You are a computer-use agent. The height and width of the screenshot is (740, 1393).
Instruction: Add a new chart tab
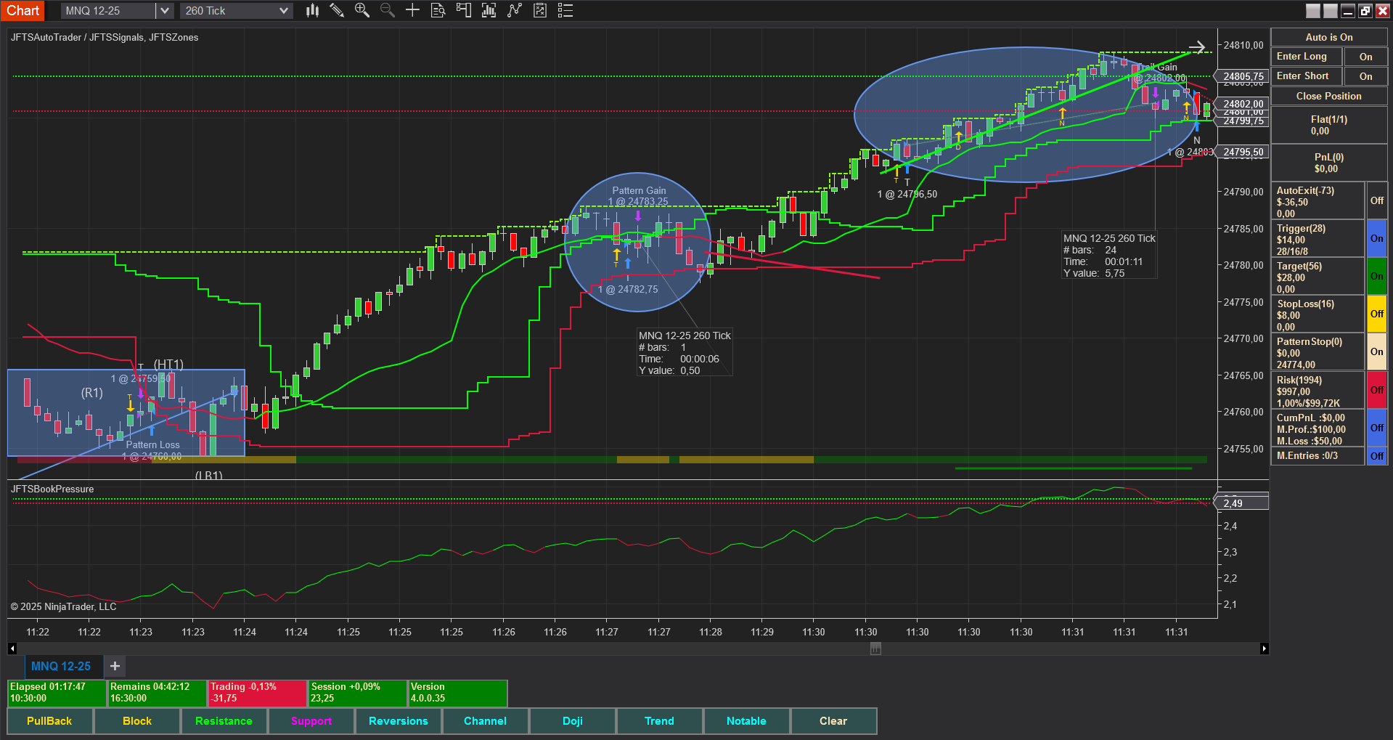pos(115,666)
